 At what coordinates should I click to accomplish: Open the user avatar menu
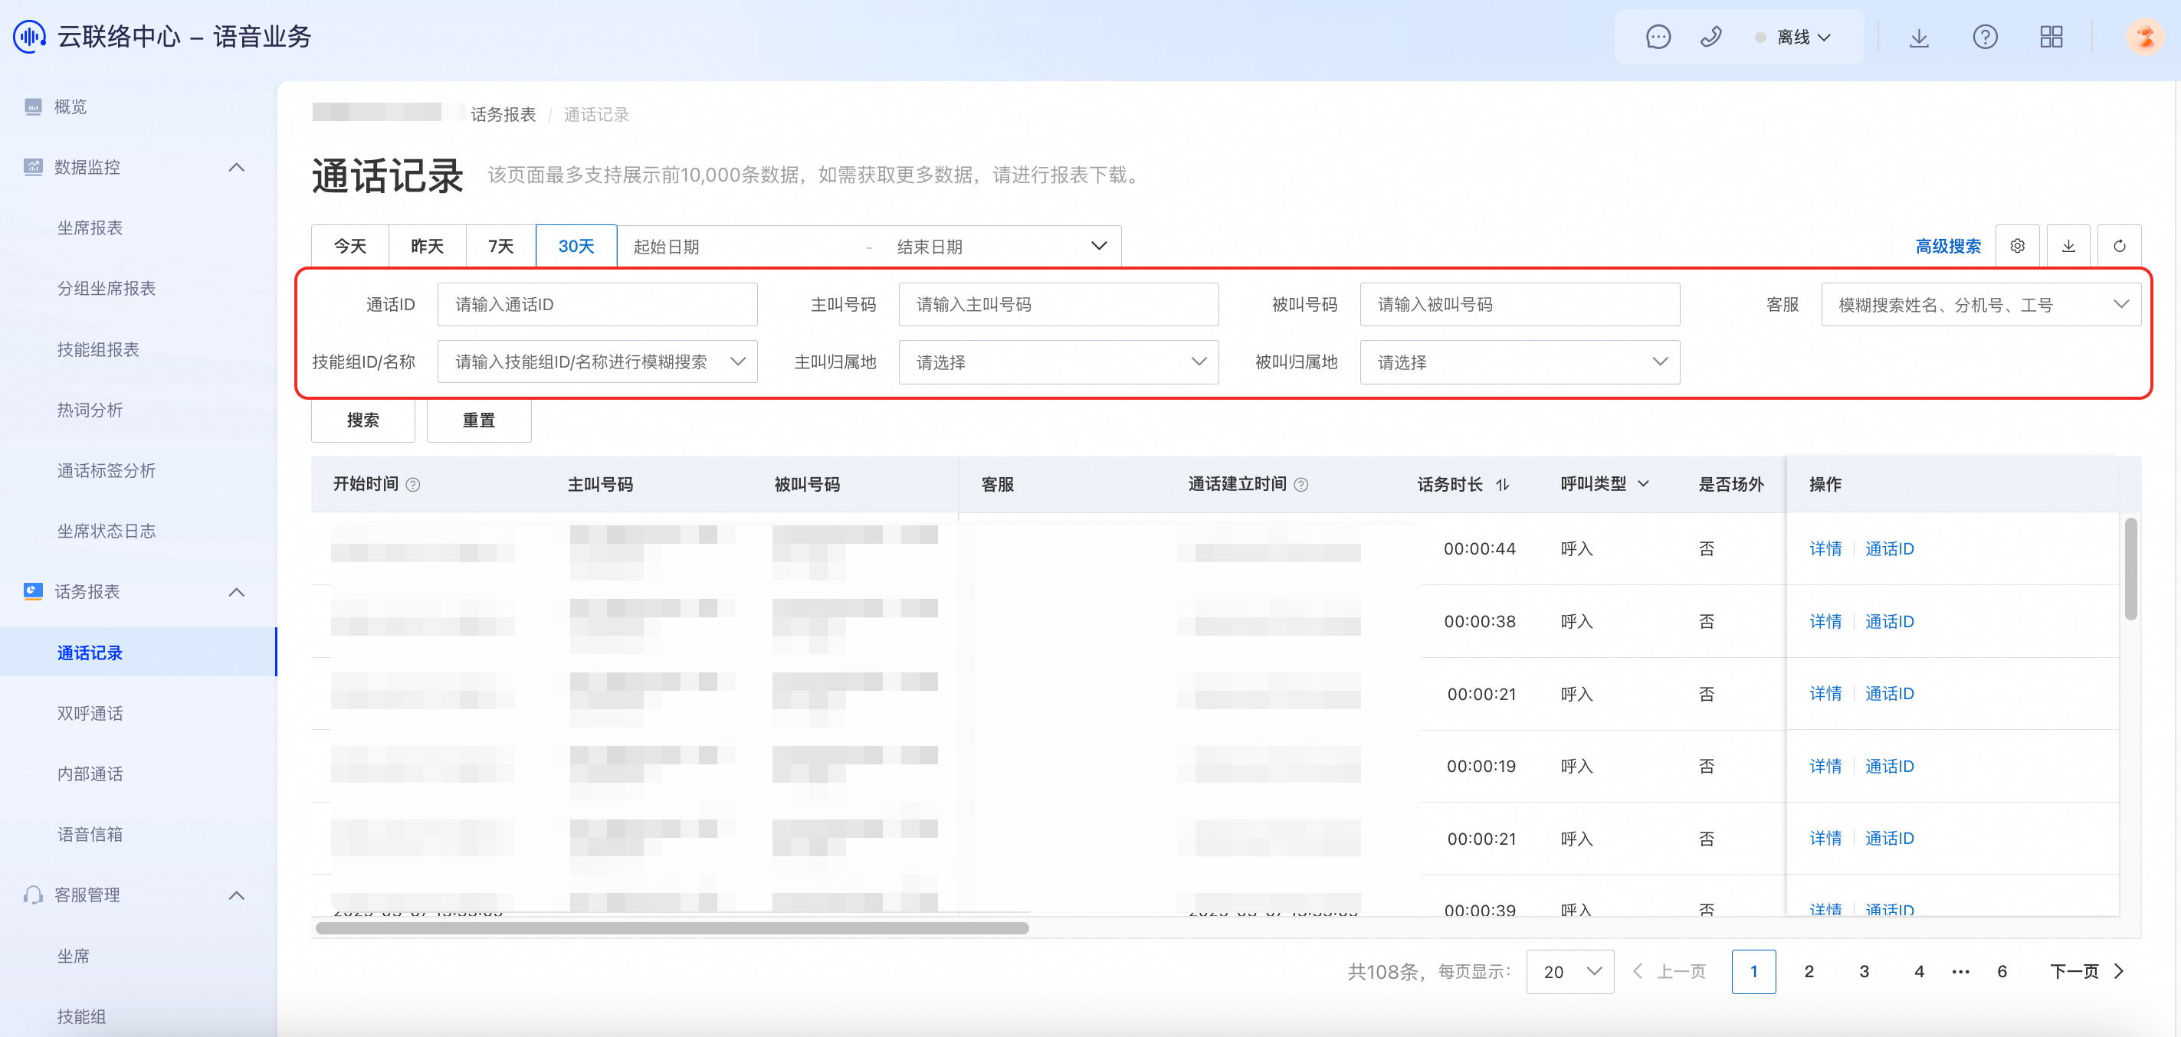(2144, 38)
